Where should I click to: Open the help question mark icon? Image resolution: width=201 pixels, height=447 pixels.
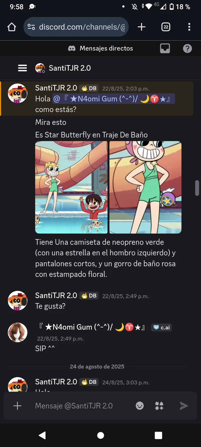tap(187, 49)
